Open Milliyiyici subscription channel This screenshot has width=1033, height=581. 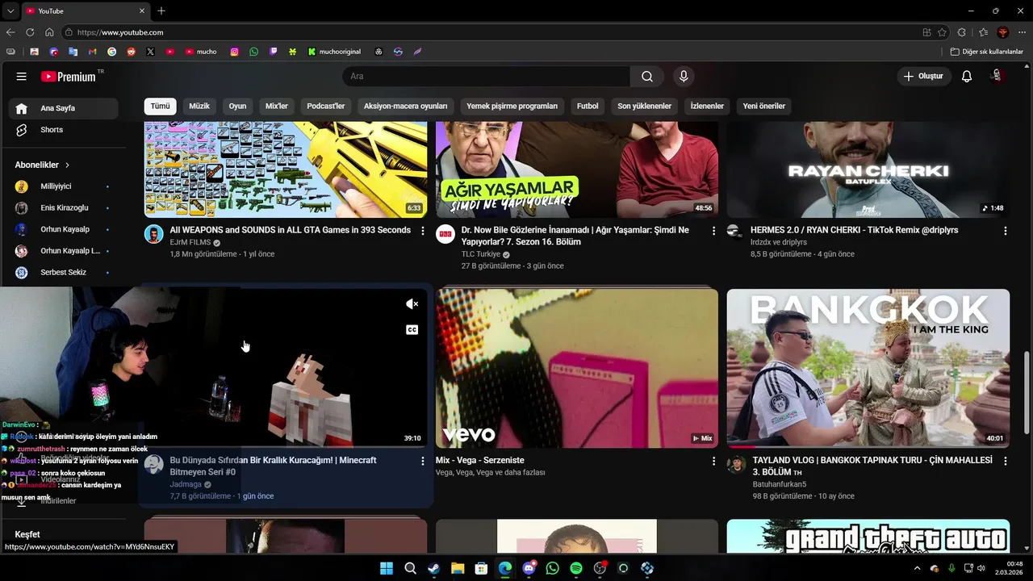(x=64, y=186)
